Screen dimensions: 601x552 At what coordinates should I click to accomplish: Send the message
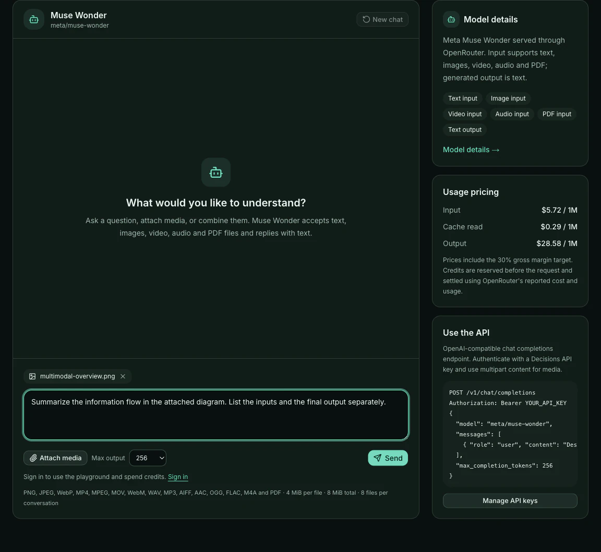pyautogui.click(x=388, y=458)
